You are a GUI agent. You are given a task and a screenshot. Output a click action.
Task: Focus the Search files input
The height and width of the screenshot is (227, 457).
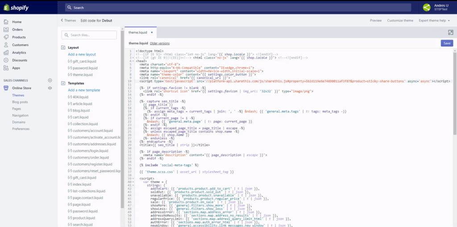(89, 35)
